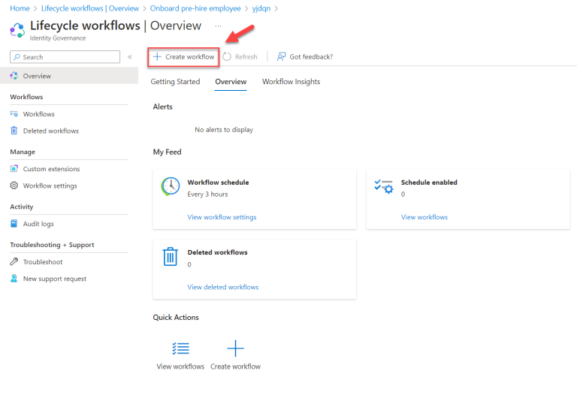Click the Schedule enabled checklist gear icon

pyautogui.click(x=384, y=186)
